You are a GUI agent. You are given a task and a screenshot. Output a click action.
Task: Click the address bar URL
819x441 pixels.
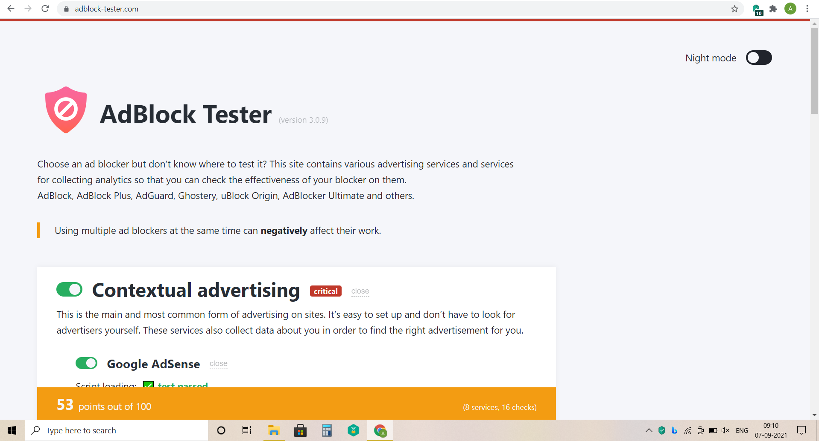tap(106, 9)
